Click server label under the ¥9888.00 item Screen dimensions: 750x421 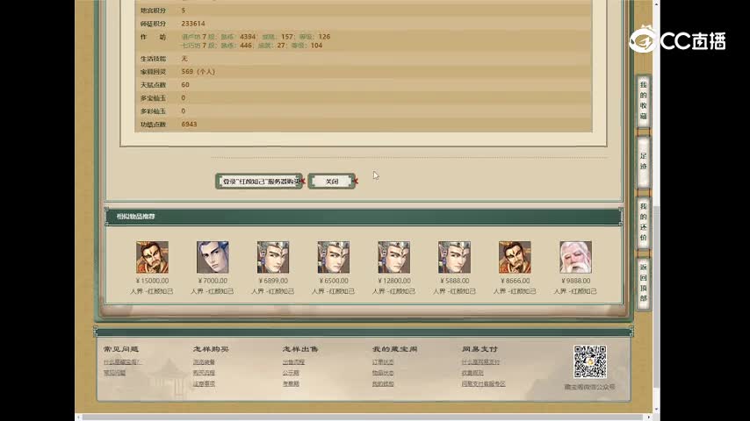click(575, 291)
